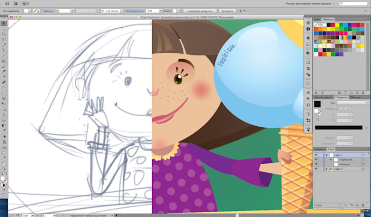This screenshot has height=217, width=371.
Task: Expand the Группа sublayer triangle
Action: click(x=331, y=160)
